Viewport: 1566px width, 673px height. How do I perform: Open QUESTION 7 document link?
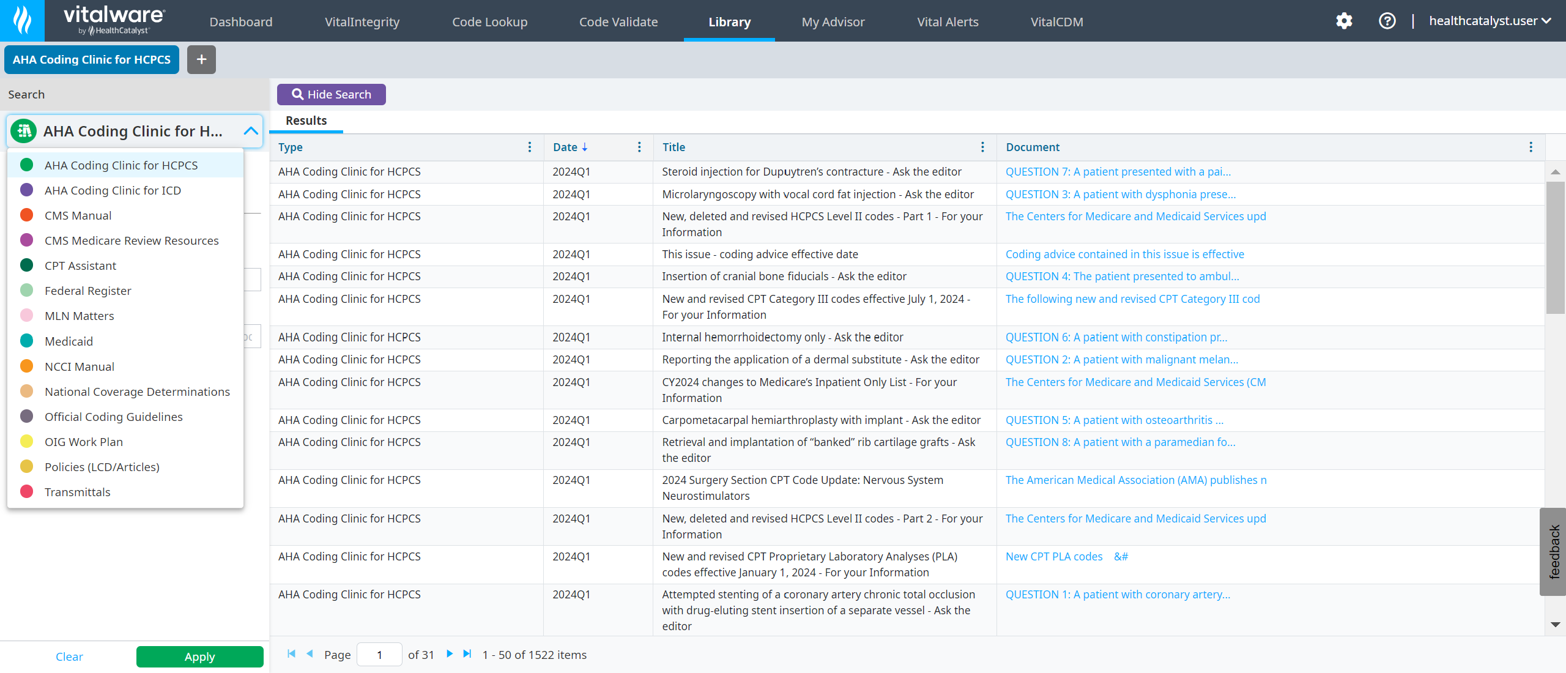click(1118, 172)
